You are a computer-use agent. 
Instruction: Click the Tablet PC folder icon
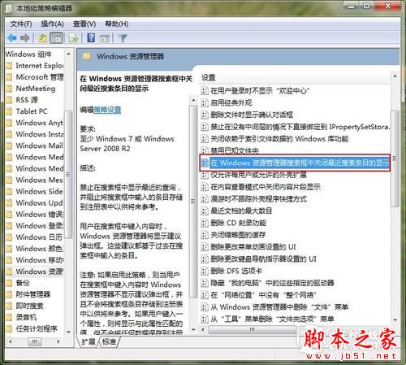click(9, 111)
